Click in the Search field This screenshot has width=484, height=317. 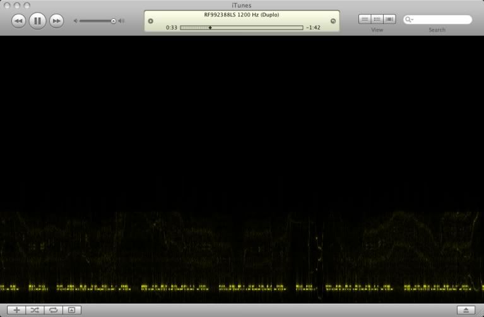tap(442, 20)
